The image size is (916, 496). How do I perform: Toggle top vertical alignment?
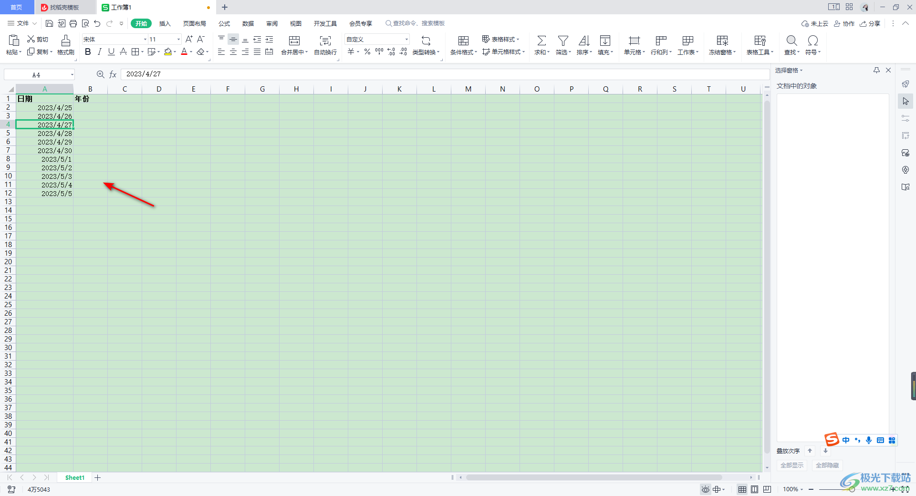pyautogui.click(x=221, y=39)
